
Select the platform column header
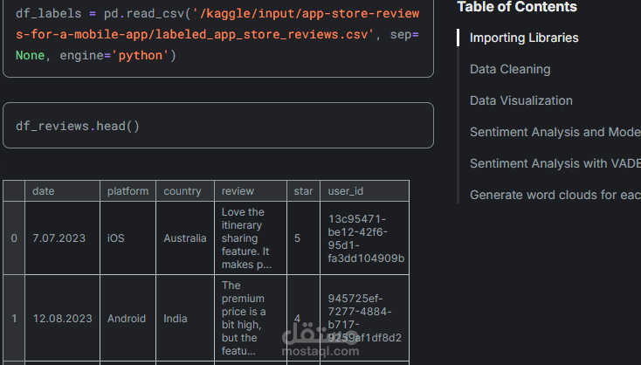click(x=128, y=191)
